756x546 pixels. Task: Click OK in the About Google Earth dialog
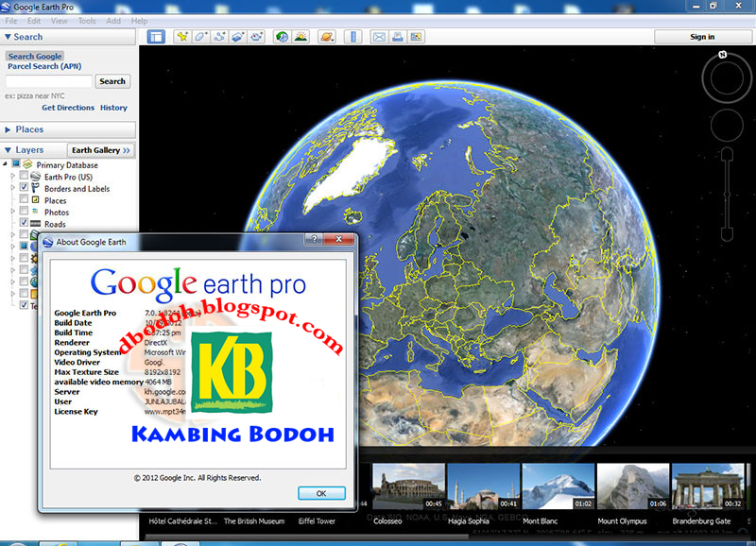click(320, 492)
